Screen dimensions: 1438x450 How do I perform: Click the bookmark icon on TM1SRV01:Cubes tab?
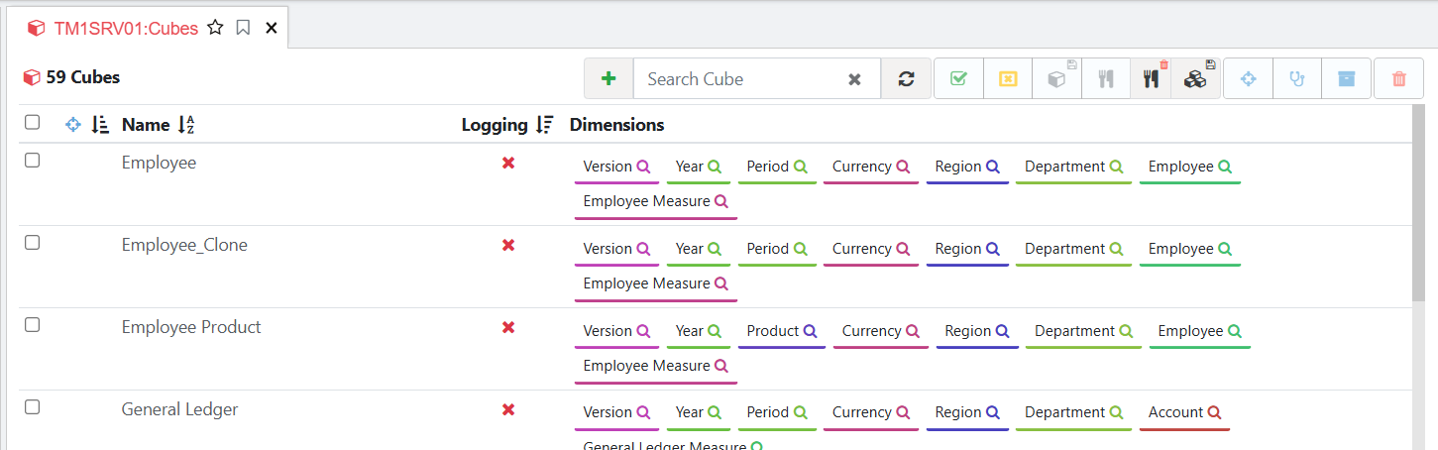click(x=243, y=28)
